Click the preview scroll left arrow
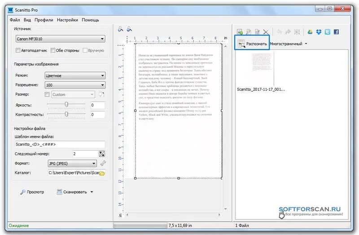Image resolution: width=359 pixels, height=235 pixels. coord(127,215)
